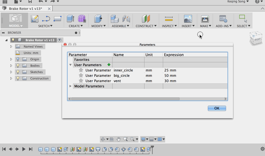Click the Parameters table horizontal scrollbar

coord(125,99)
